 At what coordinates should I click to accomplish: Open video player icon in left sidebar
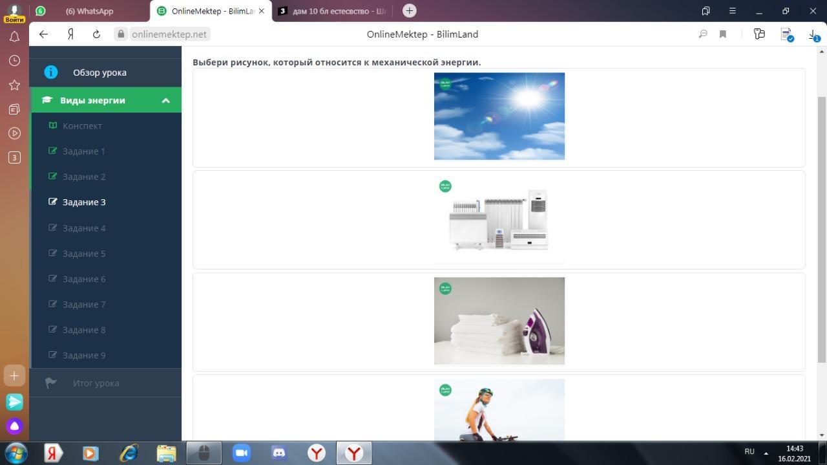[x=14, y=133]
